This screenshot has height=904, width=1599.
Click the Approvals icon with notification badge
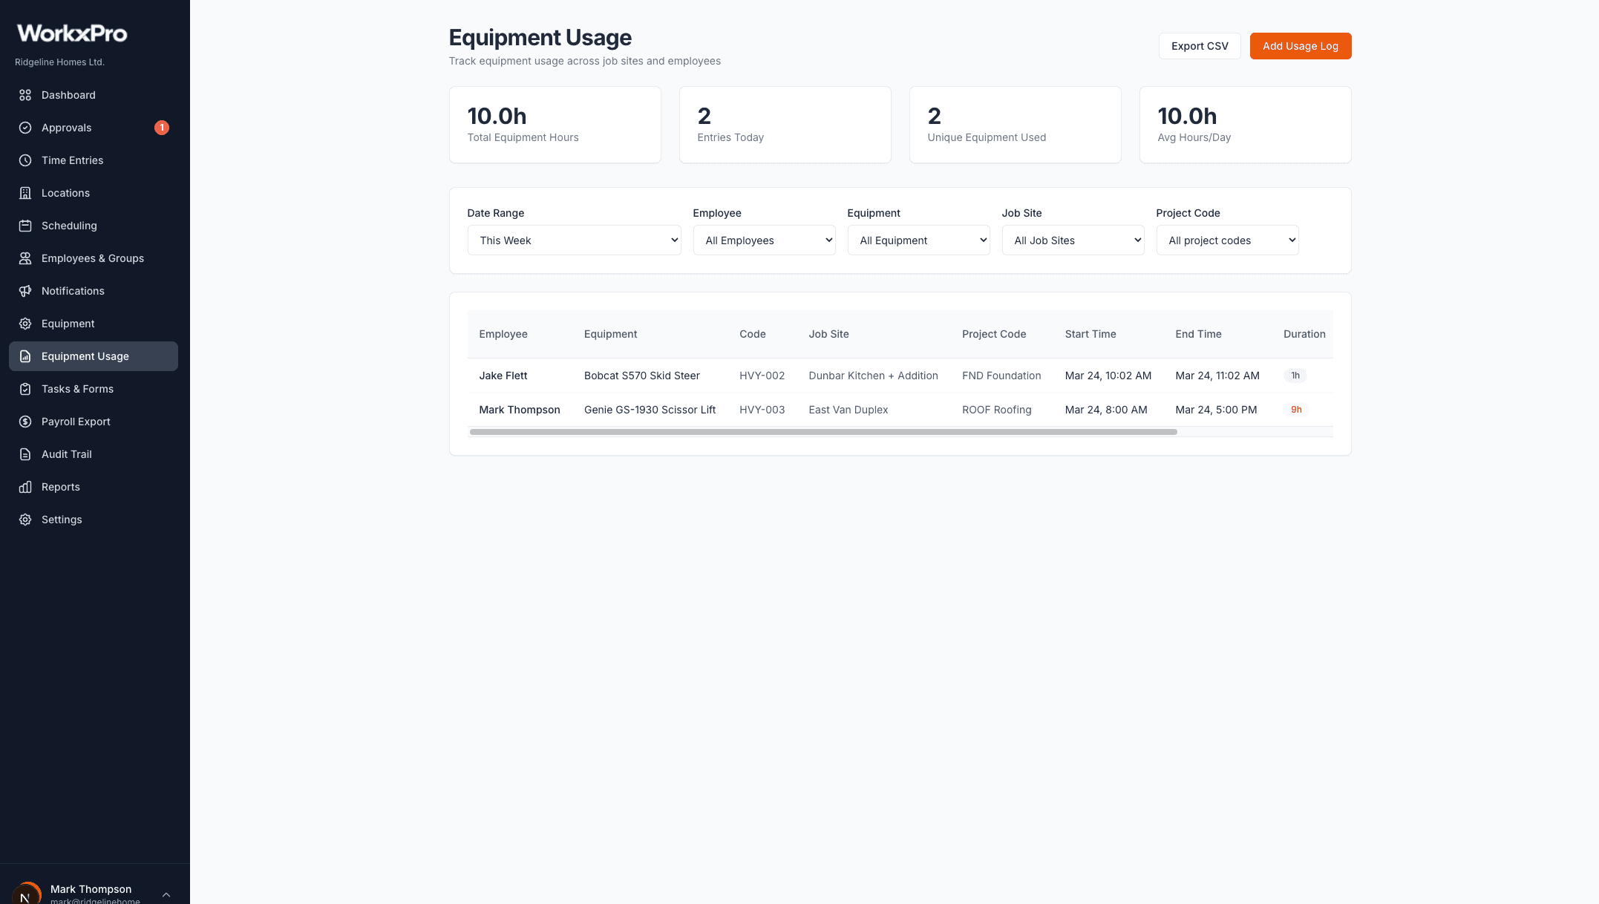(x=24, y=128)
